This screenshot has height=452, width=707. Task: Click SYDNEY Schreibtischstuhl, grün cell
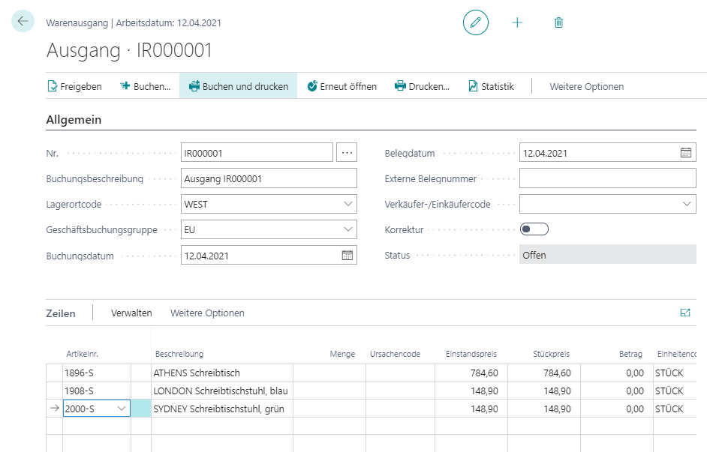[x=222, y=409]
